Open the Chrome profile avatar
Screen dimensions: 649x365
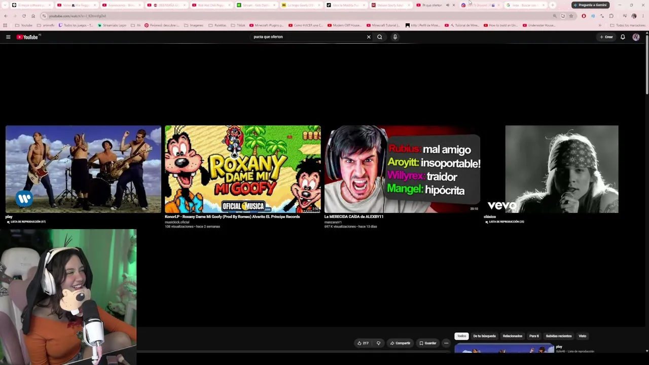(634, 16)
